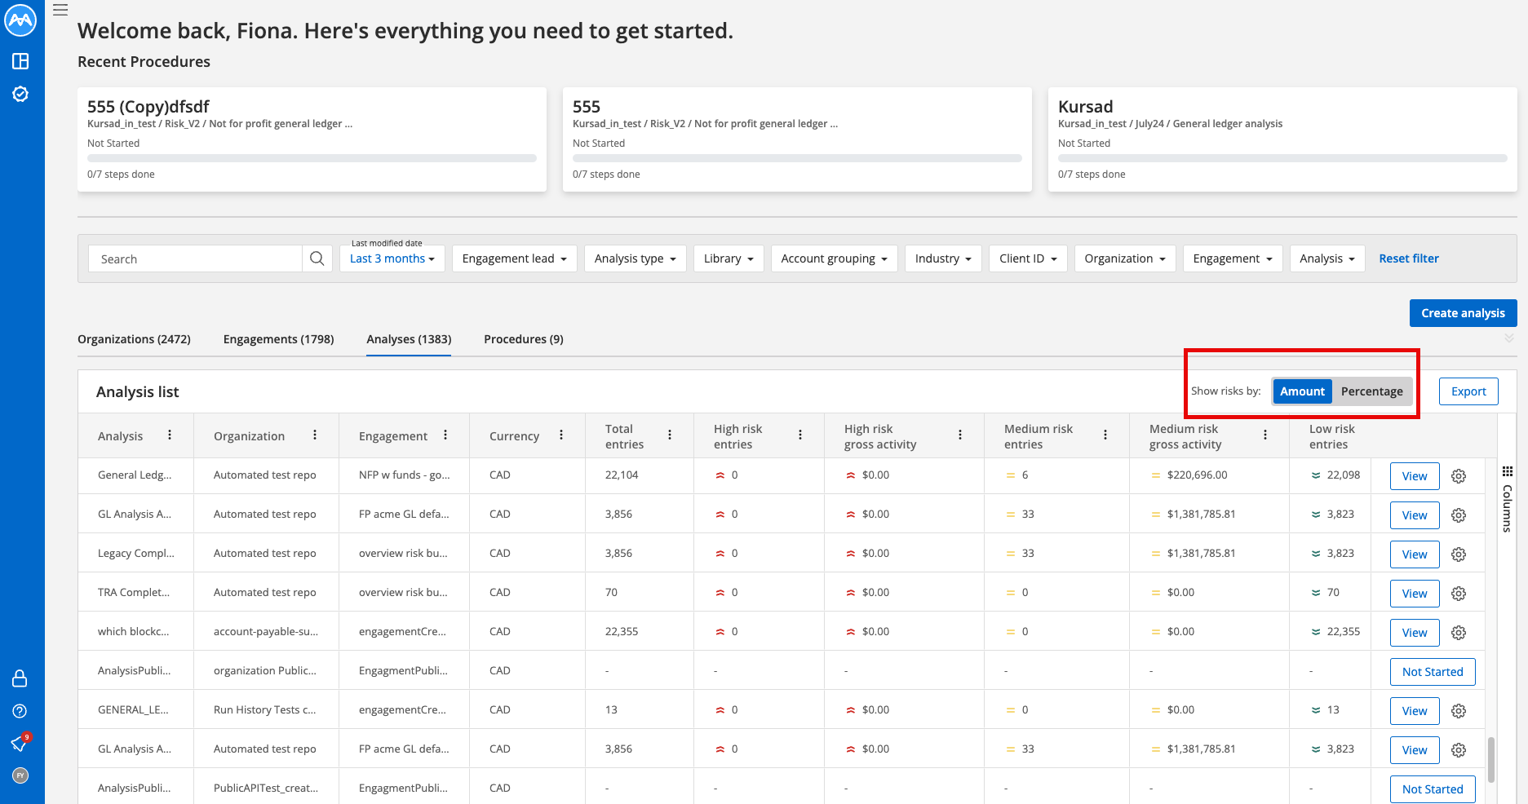The image size is (1528, 804).
Task: Open the Analysis column options menu
Action: pos(170,435)
